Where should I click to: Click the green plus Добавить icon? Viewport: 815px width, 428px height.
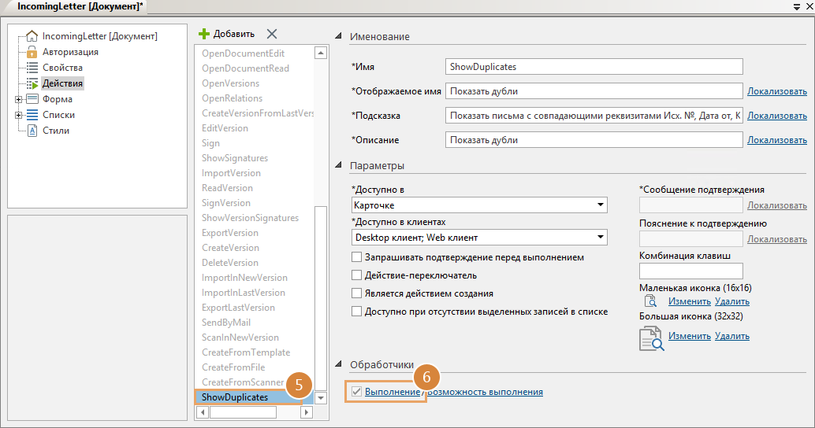coord(203,34)
